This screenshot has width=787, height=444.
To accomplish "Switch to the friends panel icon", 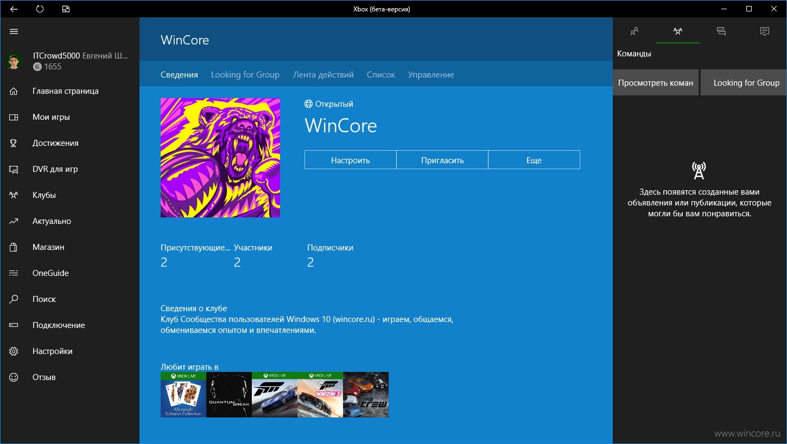I will (x=634, y=31).
